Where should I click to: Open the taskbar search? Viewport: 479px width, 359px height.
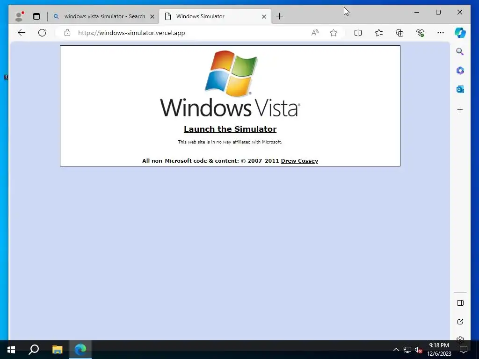tap(34, 350)
